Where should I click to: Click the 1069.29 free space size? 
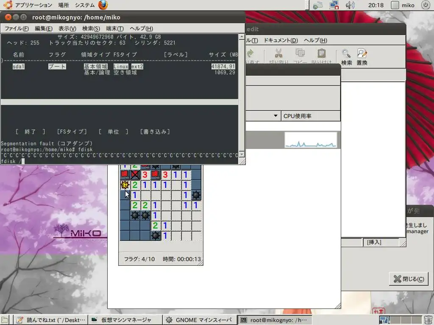225,72
